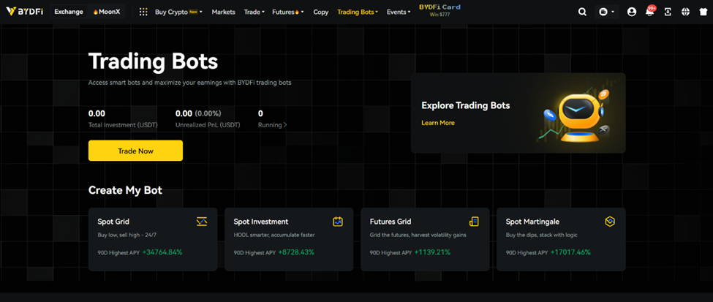Open the user profile account icon
Image resolution: width=713 pixels, height=302 pixels.
coord(632,12)
